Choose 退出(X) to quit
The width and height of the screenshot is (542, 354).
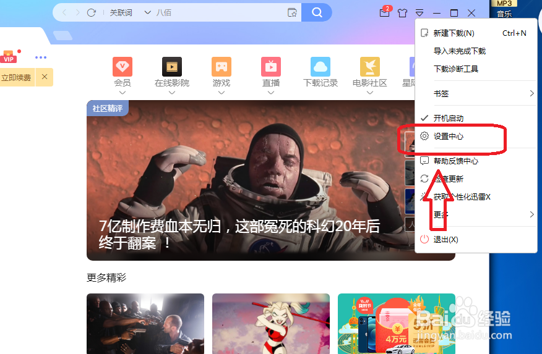coord(476,240)
